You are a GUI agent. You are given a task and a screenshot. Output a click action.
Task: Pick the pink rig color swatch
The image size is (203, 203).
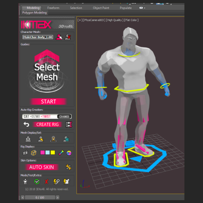pyautogui.click(x=43, y=153)
